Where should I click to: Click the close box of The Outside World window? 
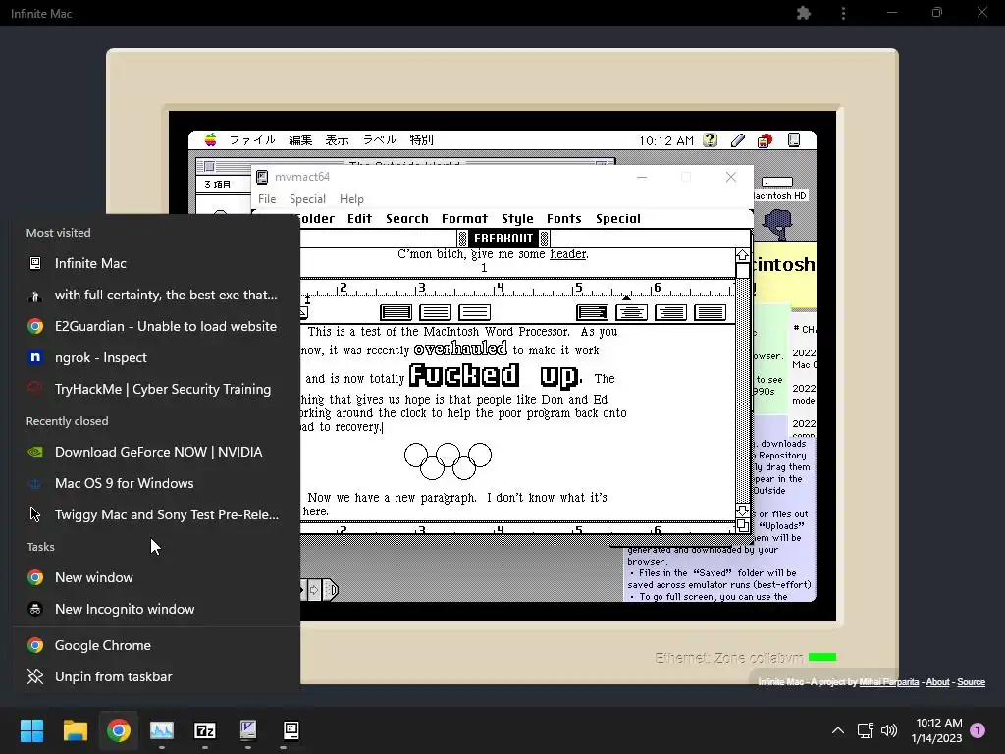tap(209, 167)
